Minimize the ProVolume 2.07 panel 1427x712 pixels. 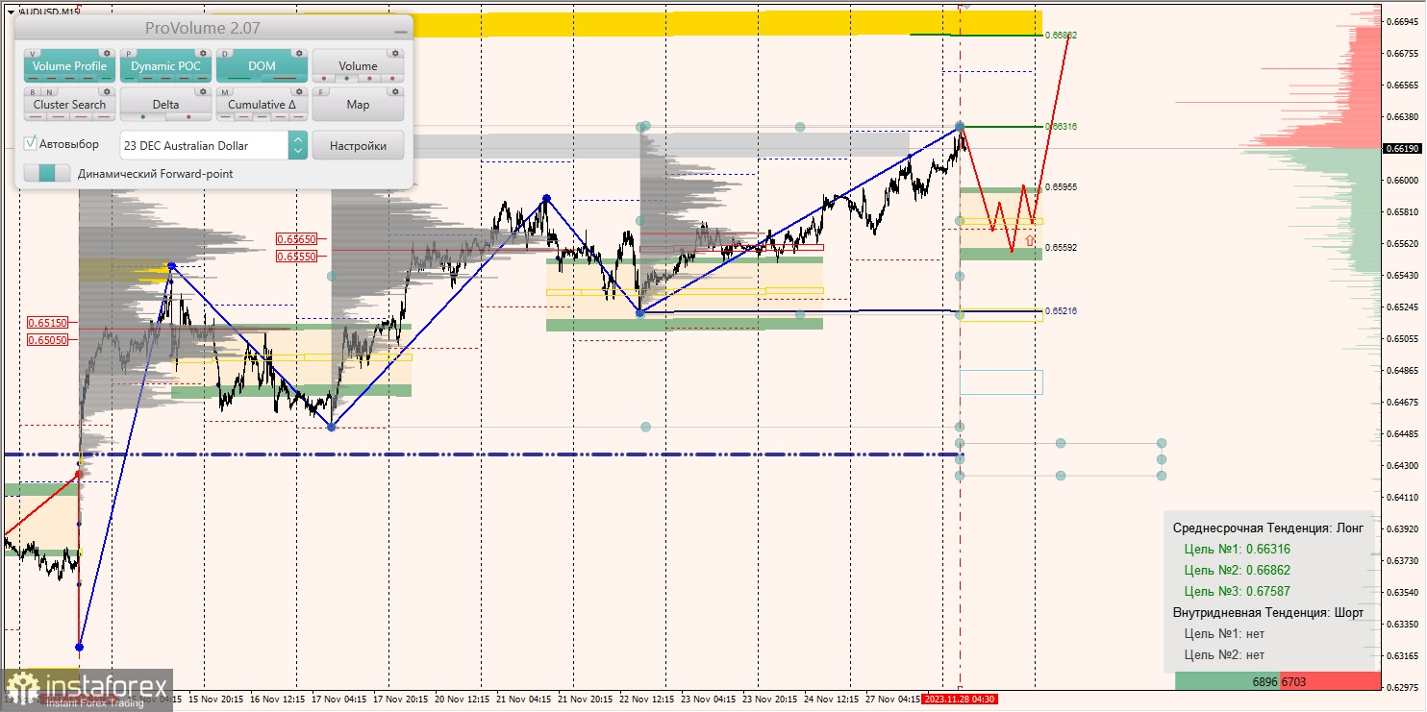(x=400, y=31)
